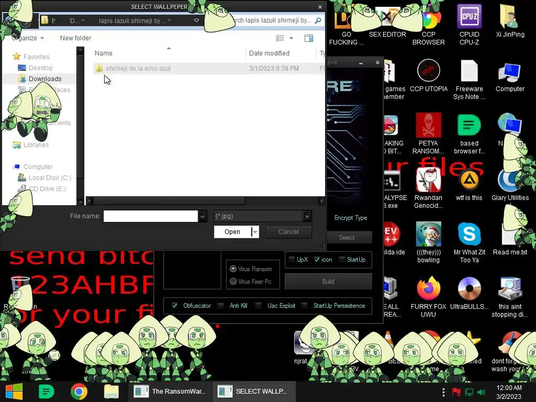The height and width of the screenshot is (402, 536).
Task: Expand the D... breadcrumb arrow
Action: click(x=83, y=20)
